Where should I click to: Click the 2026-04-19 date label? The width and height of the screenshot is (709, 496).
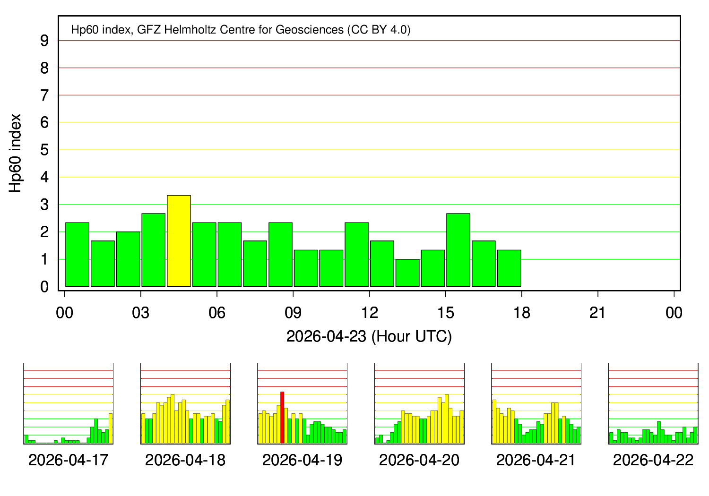click(x=302, y=460)
